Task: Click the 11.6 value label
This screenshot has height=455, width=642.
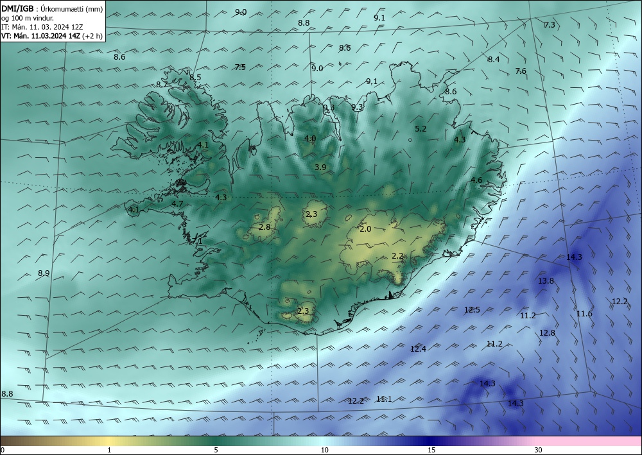Action: click(584, 314)
